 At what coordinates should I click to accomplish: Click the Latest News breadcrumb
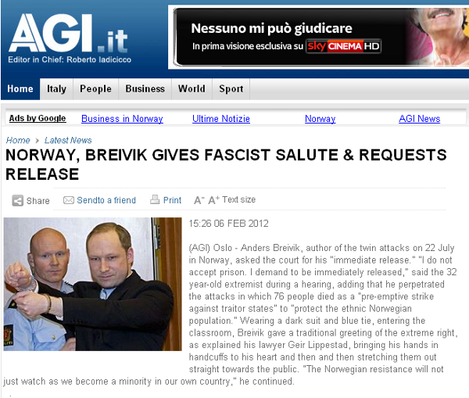(68, 140)
